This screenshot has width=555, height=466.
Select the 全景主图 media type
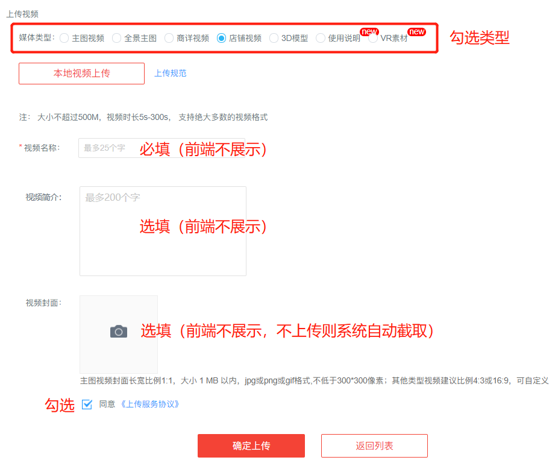tap(116, 38)
